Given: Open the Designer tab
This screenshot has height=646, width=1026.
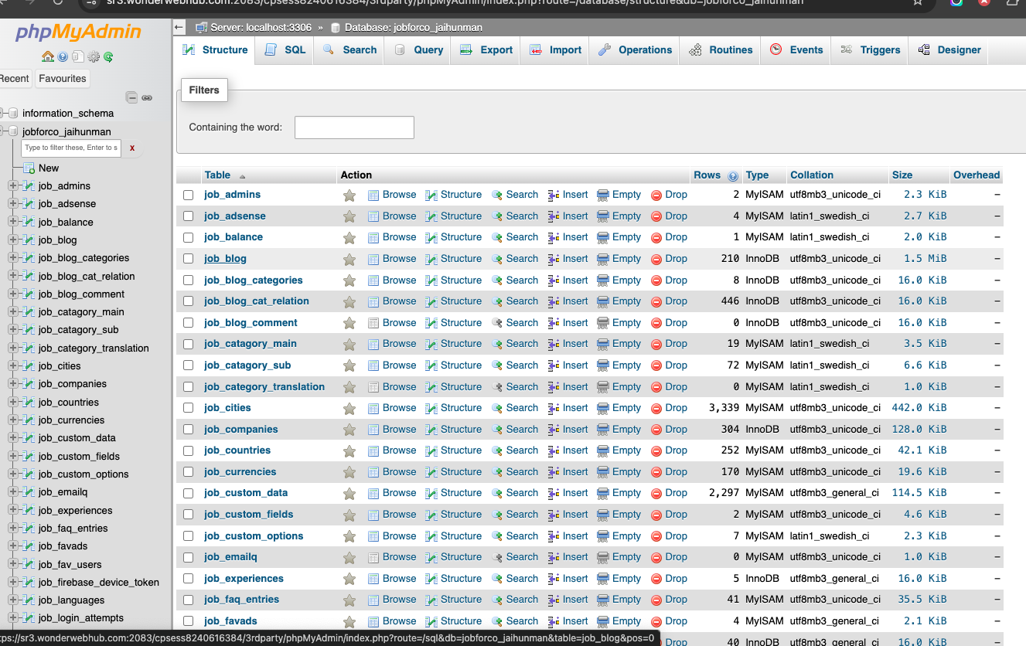Looking at the screenshot, I should pyautogui.click(x=949, y=49).
